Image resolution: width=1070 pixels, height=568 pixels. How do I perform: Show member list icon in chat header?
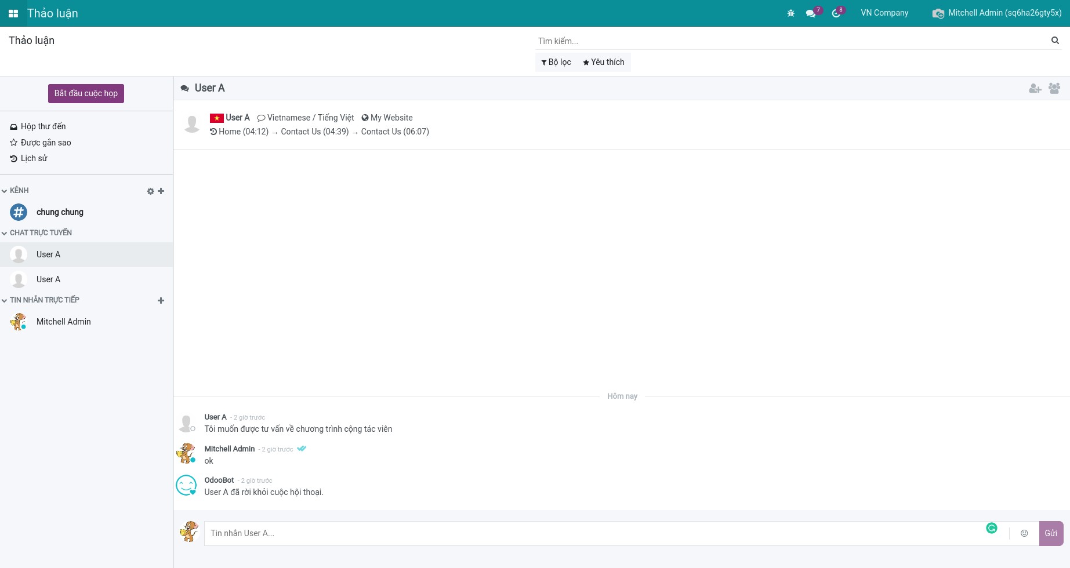[x=1054, y=88]
